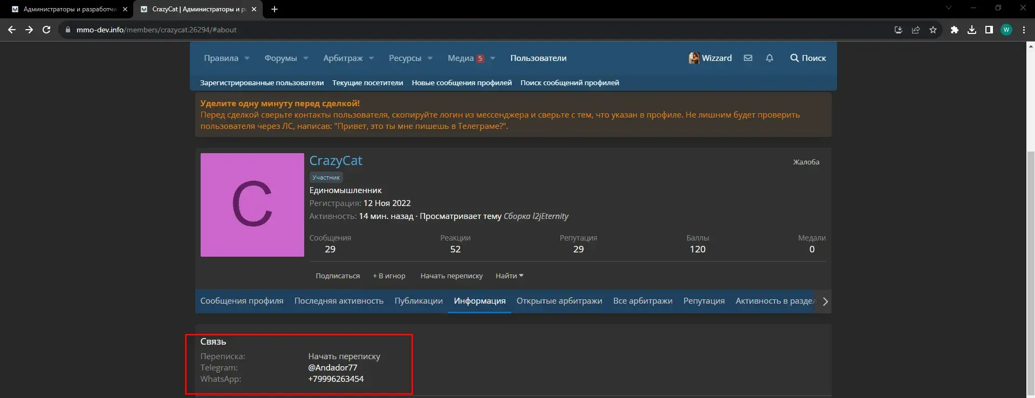Image resolution: width=1035 pixels, height=398 pixels.
Task: Bookmark this page with star icon
Action: pyautogui.click(x=933, y=30)
